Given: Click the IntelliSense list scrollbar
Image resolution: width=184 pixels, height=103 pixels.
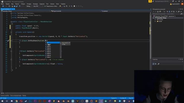Looking at the screenshot, I should coord(61,50).
